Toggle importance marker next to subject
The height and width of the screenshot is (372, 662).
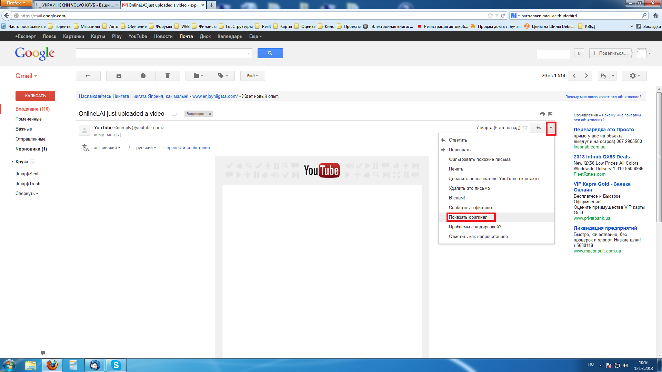[x=174, y=114]
